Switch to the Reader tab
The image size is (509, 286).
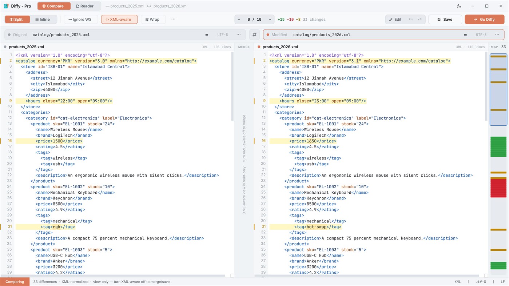point(85,6)
